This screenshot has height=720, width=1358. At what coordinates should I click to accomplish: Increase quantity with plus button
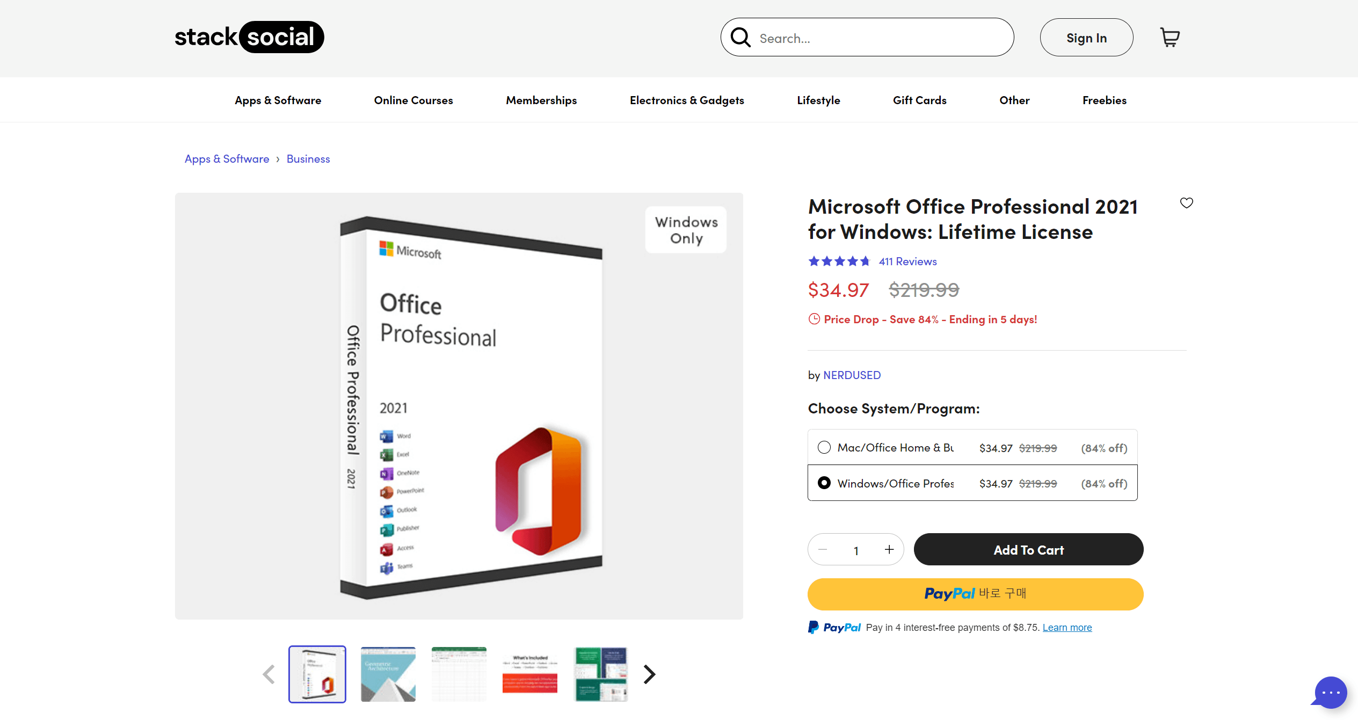click(x=889, y=549)
